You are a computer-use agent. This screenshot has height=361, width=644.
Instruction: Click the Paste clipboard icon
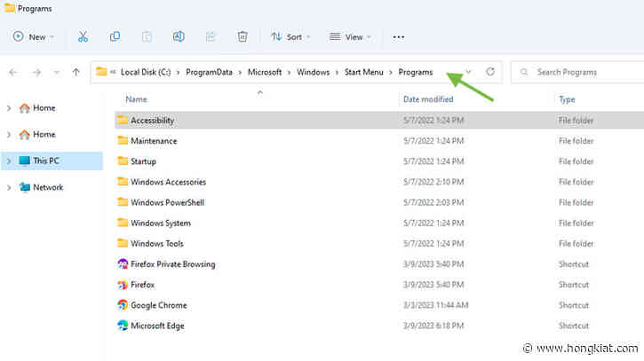tap(147, 37)
